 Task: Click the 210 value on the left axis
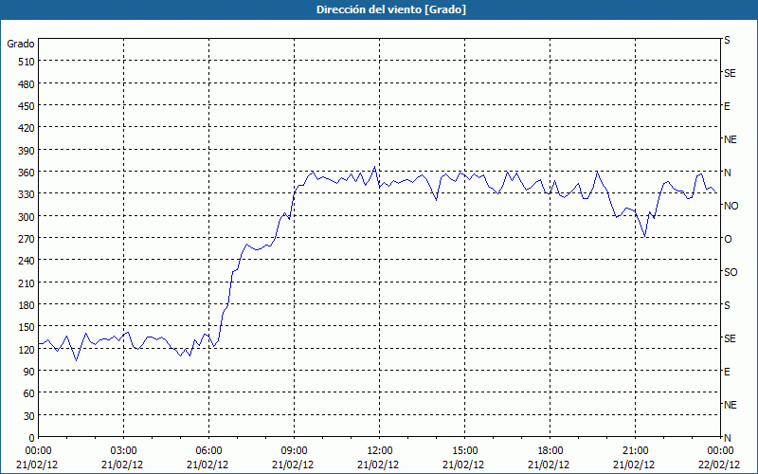click(27, 283)
